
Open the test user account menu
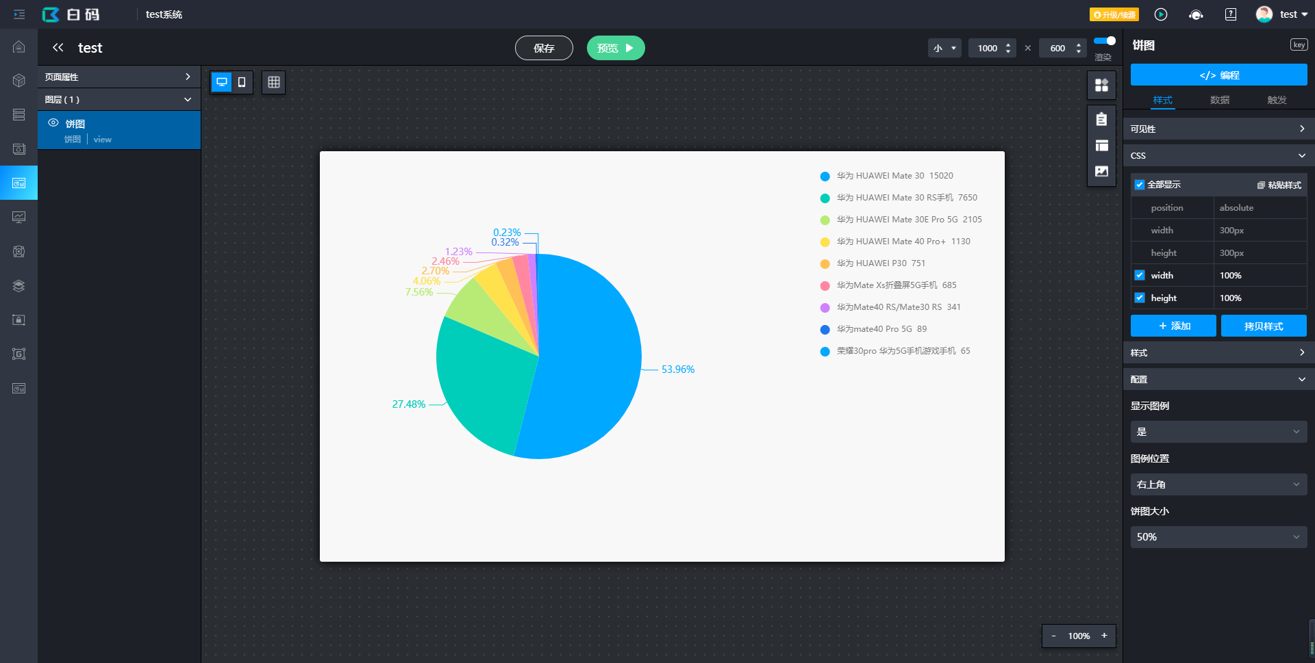coord(1294,14)
